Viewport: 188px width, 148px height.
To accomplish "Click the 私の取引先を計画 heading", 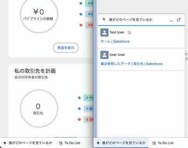I will point(35,71).
